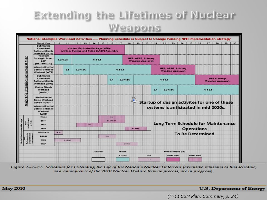
Task: Click the slide title 'Extending the Lifetimes of Nuclear Weapons'
Action: pyautogui.click(x=135, y=21)
